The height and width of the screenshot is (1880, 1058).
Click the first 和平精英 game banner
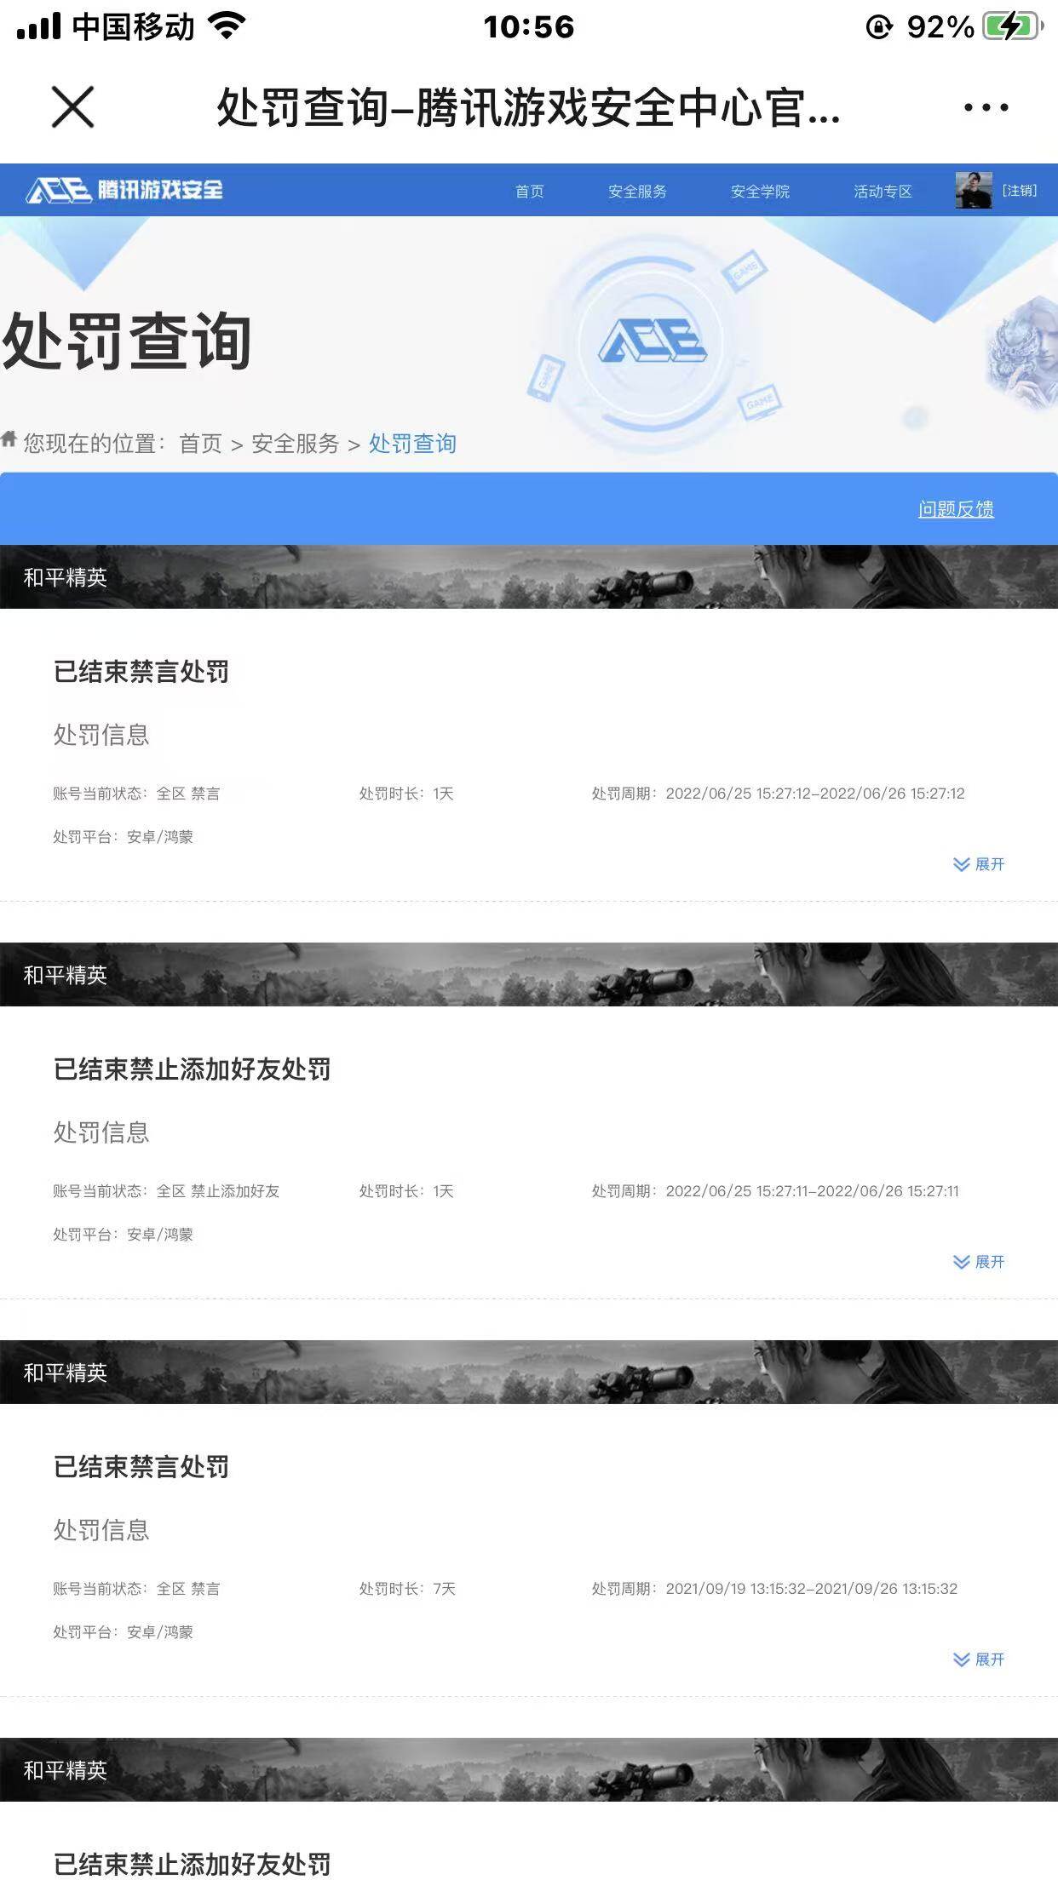tap(529, 576)
